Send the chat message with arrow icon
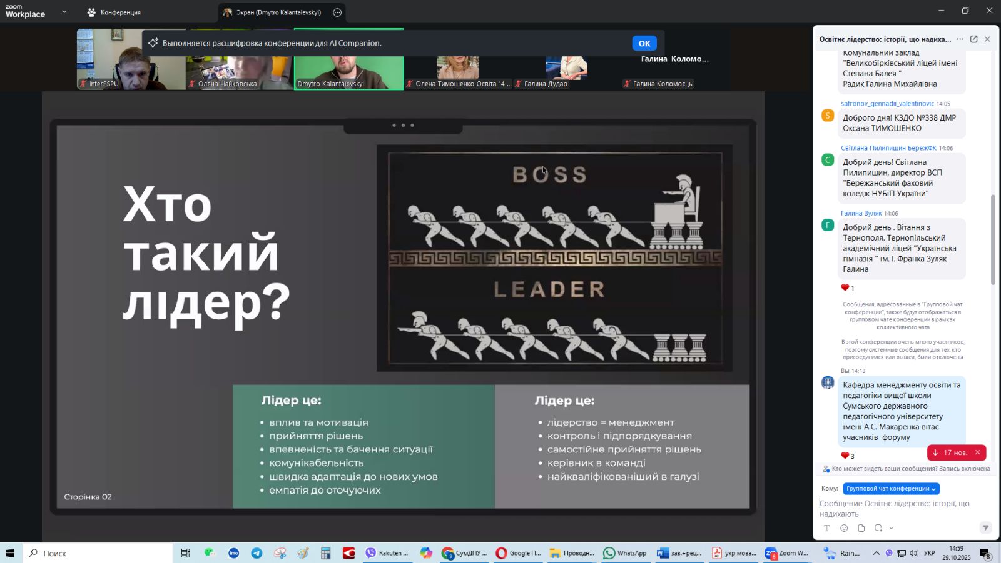This screenshot has width=1001, height=563. point(985,528)
